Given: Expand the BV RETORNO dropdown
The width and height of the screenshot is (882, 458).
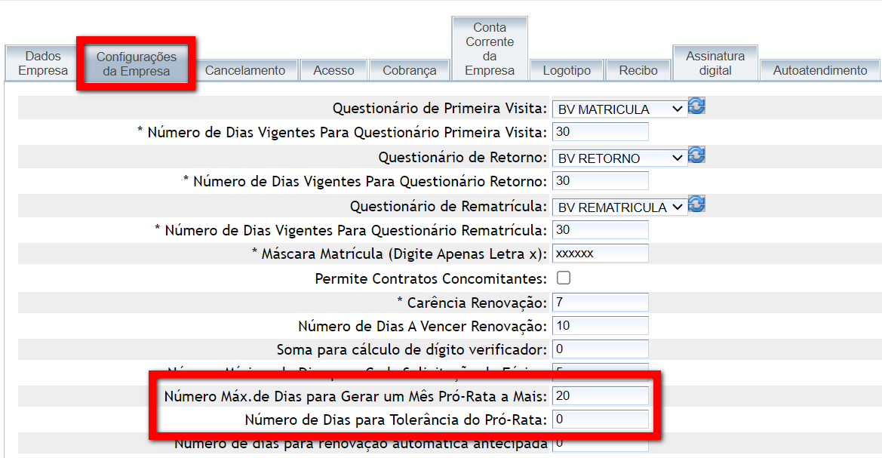Looking at the screenshot, I should pyautogui.click(x=619, y=158).
